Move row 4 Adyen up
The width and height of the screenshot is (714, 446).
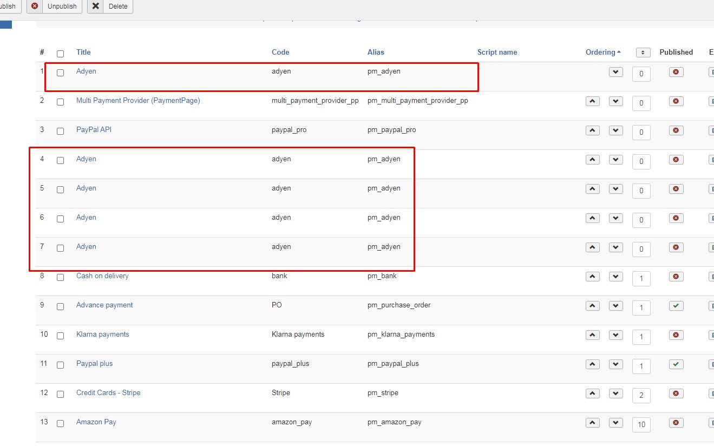593,160
